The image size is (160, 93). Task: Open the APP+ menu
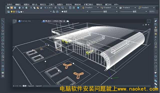(116, 4)
